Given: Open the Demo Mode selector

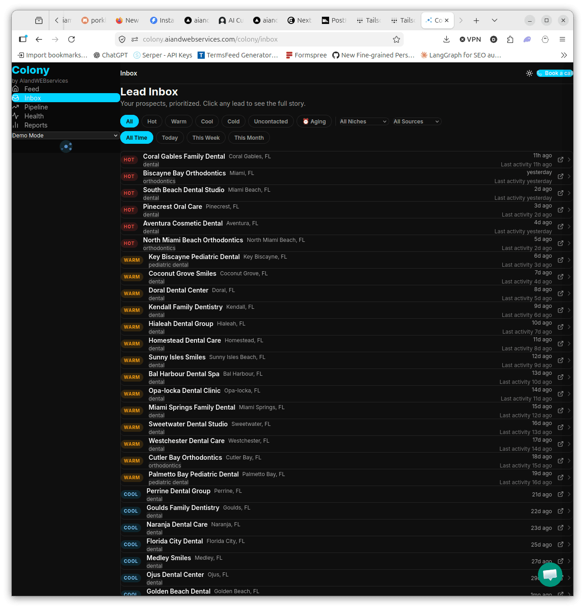Looking at the screenshot, I should pyautogui.click(x=65, y=135).
